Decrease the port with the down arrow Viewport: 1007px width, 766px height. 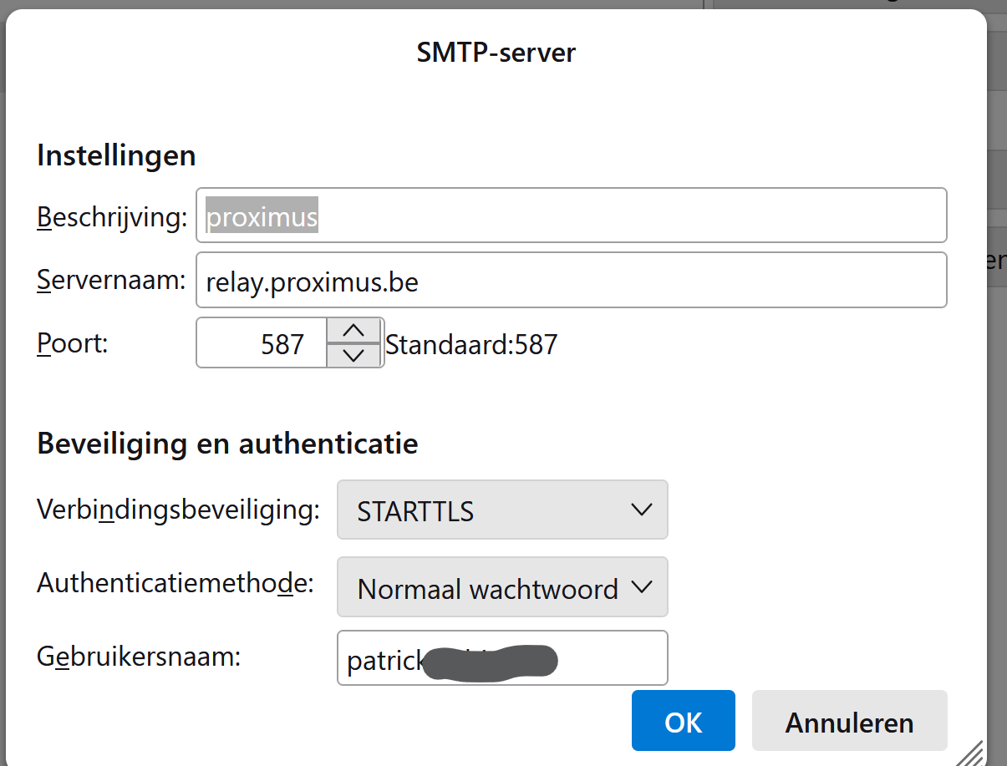tap(354, 355)
